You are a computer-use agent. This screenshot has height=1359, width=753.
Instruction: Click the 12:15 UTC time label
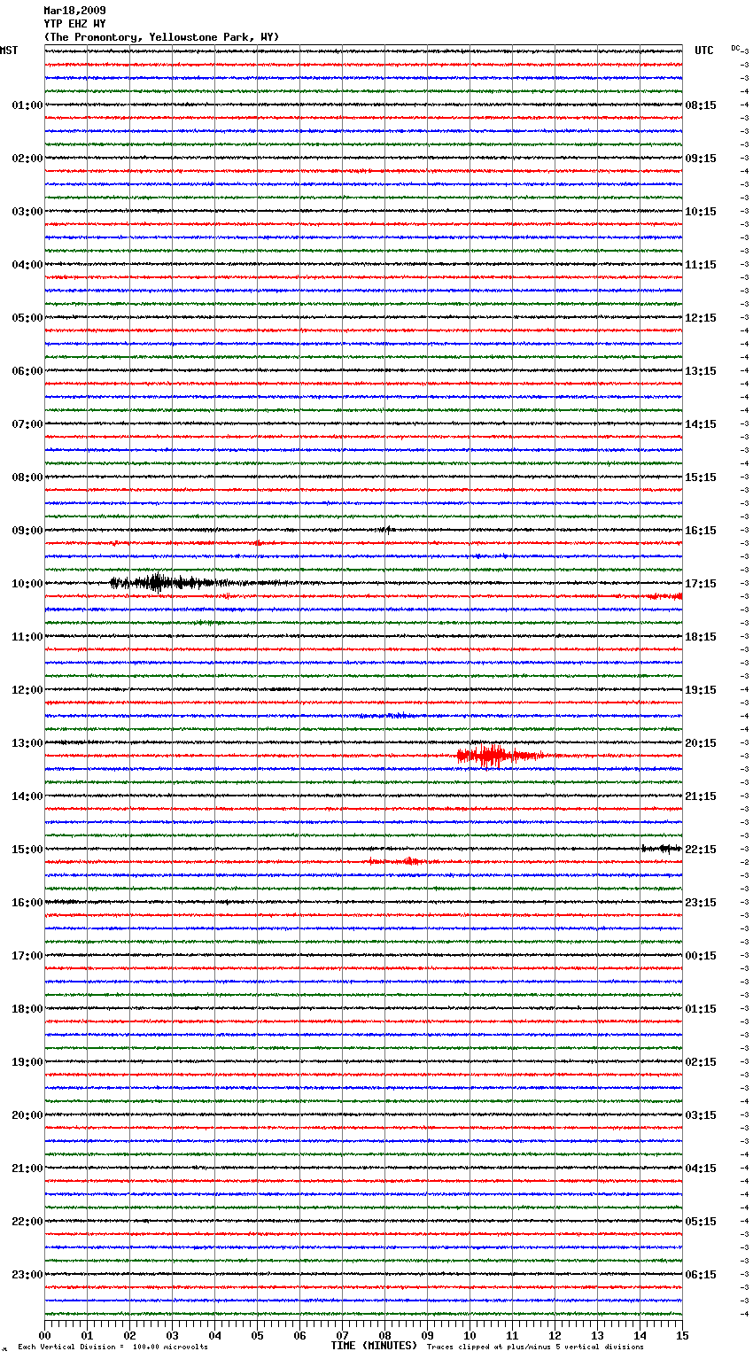pyautogui.click(x=701, y=318)
